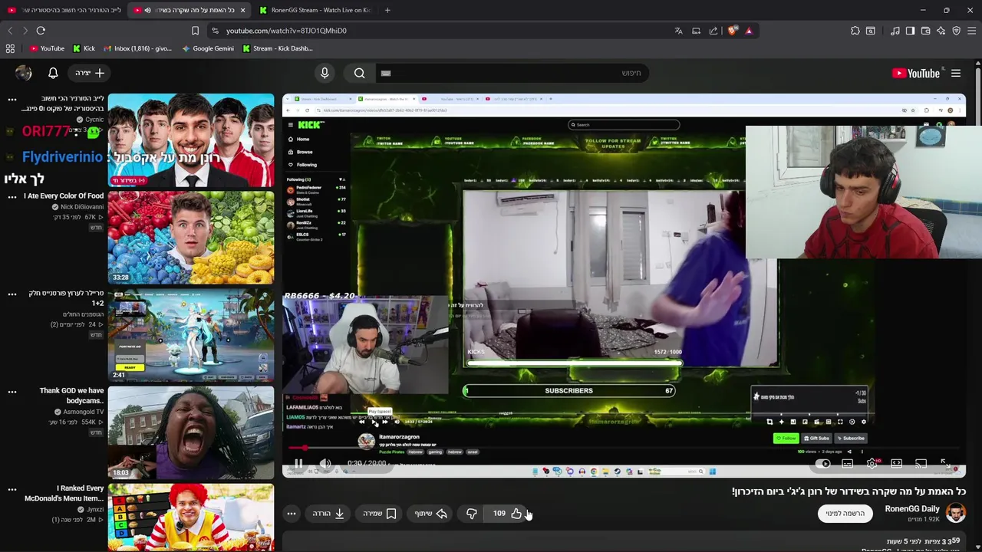This screenshot has width=982, height=552.
Task: Toggle browser sidebar panel icon
Action: pos(910,31)
